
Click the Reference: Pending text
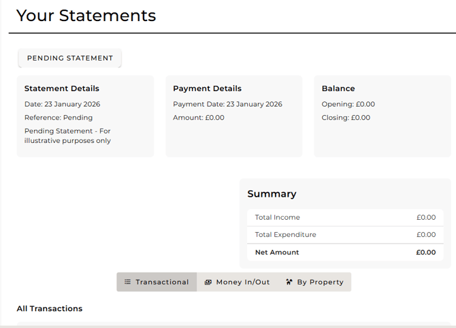59,118
